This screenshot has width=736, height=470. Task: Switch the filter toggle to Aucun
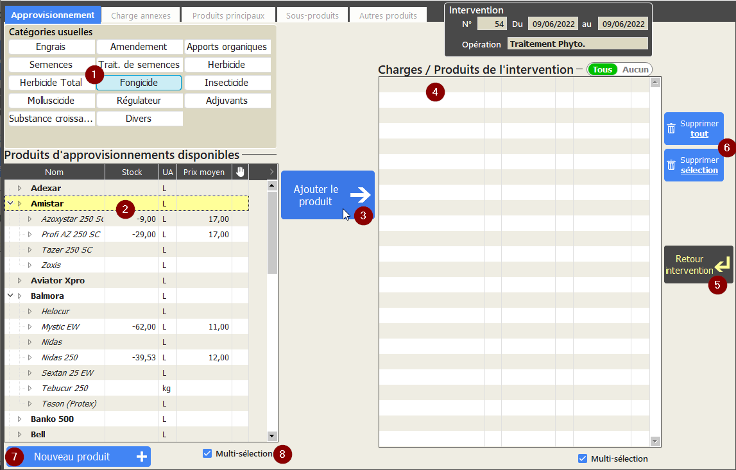tap(635, 69)
